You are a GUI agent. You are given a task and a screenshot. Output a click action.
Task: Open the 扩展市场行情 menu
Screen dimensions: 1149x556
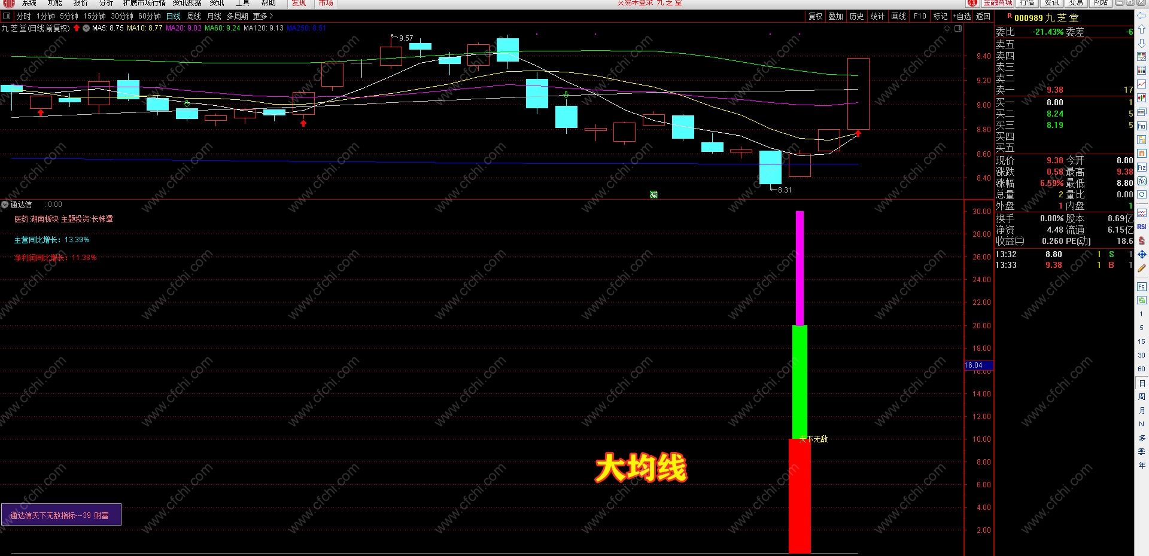click(x=144, y=3)
